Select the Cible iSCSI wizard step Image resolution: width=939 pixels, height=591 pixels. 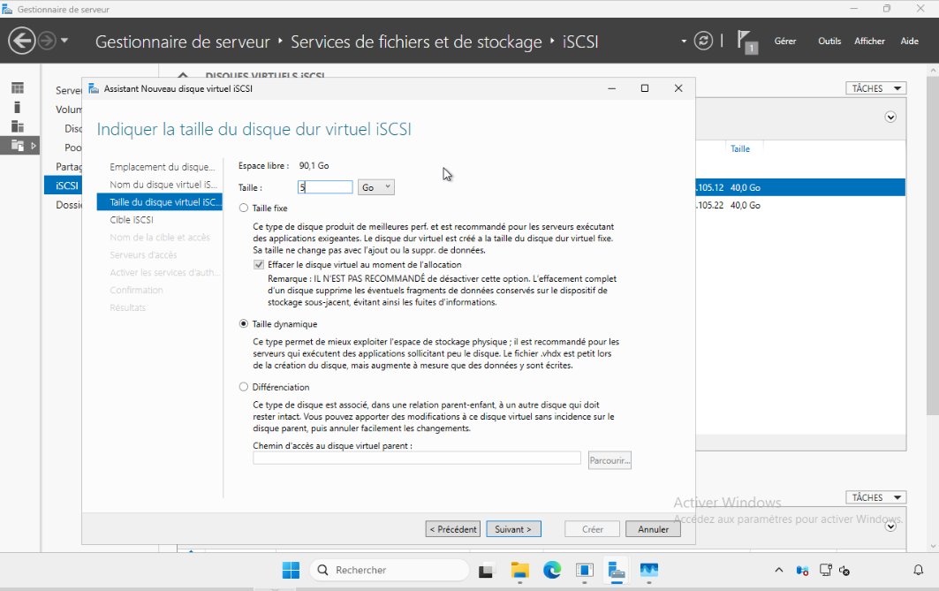[131, 220]
